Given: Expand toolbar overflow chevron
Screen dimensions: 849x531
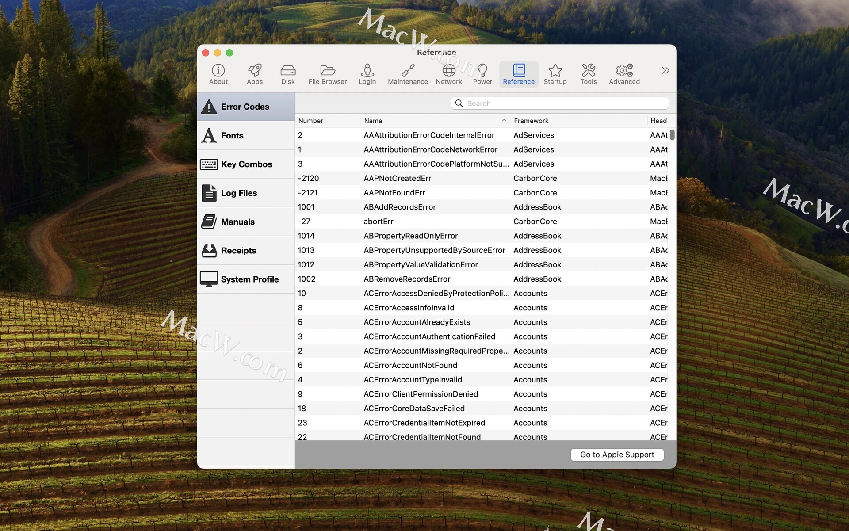Looking at the screenshot, I should tap(665, 70).
